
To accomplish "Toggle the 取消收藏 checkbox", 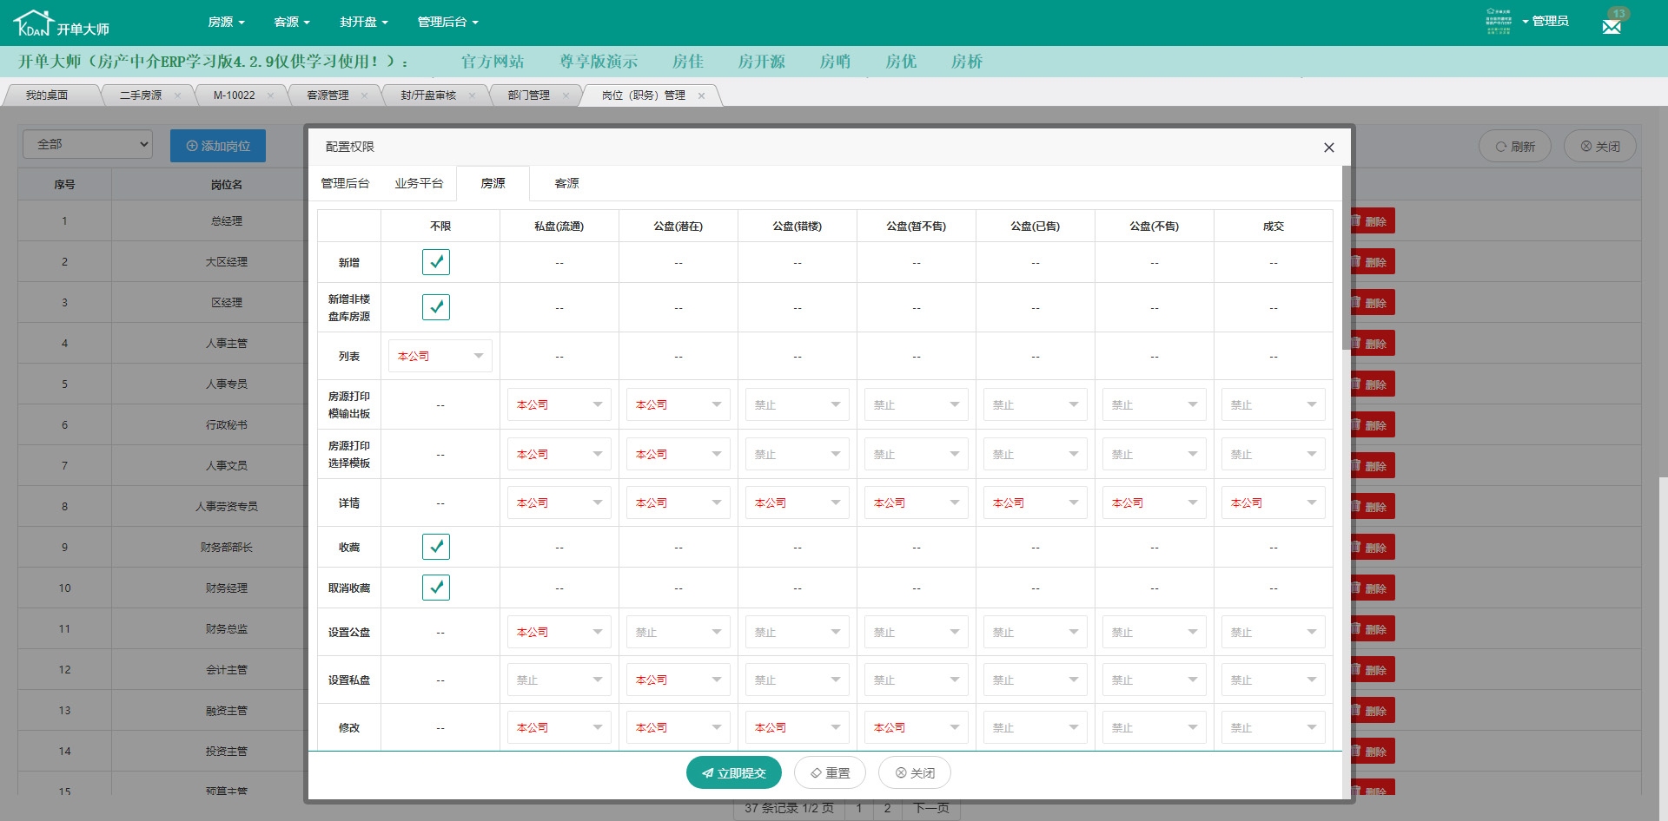I will pos(436,588).
